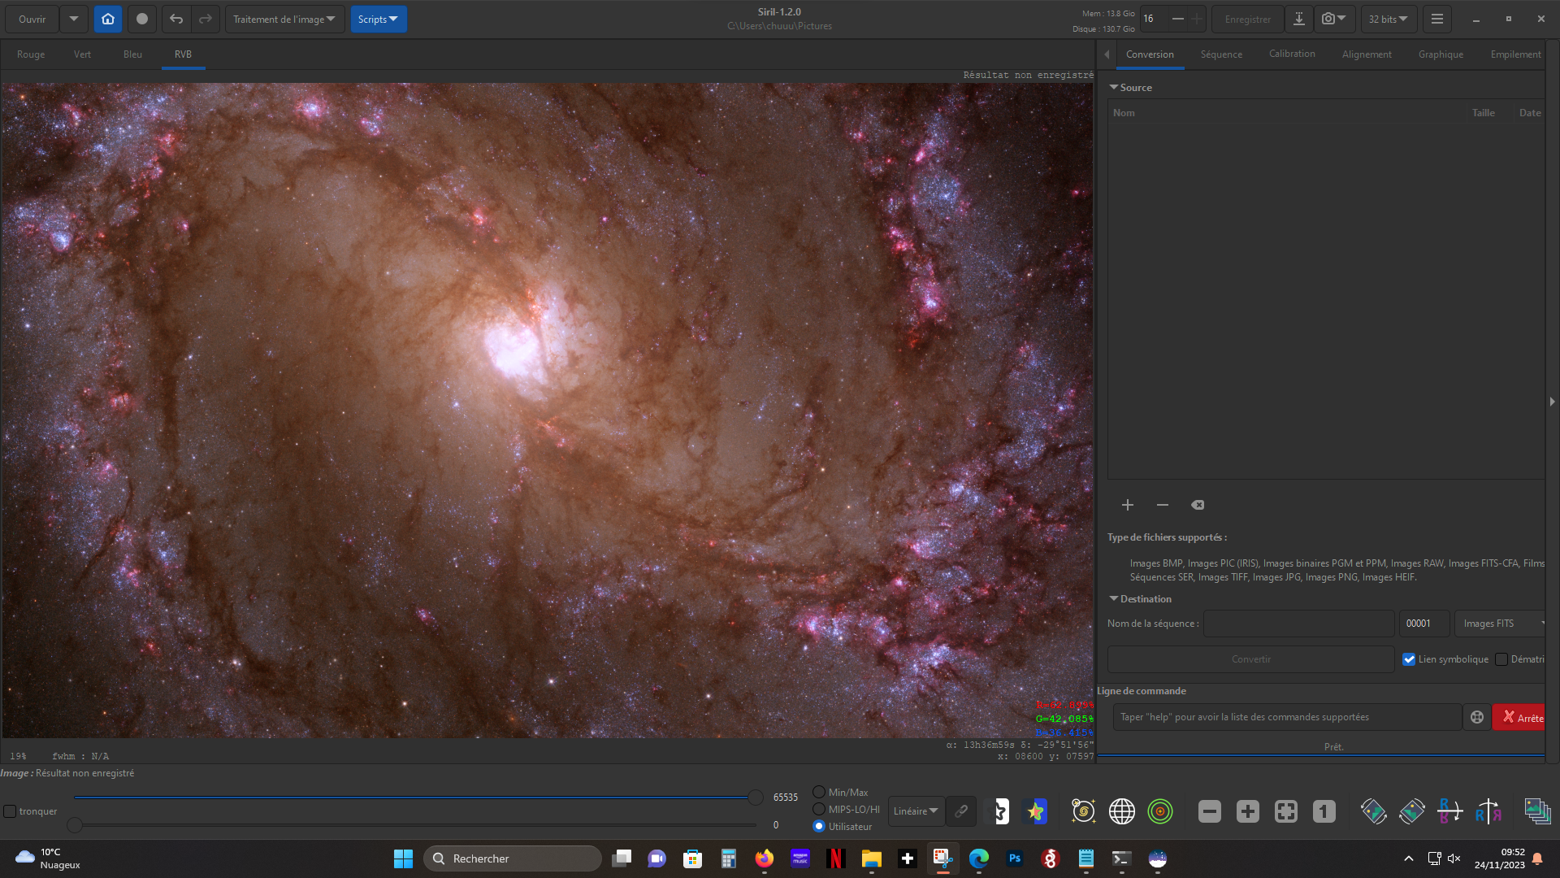
Task: Open Firefox from the taskbar
Action: [764, 858]
